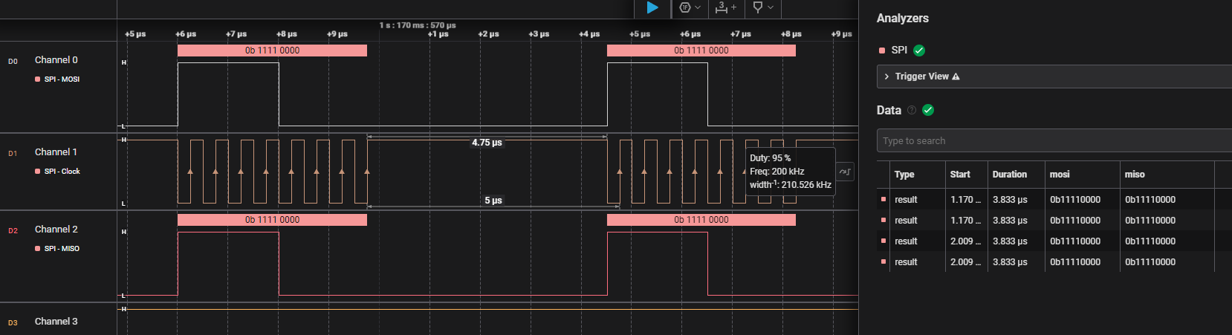The width and height of the screenshot is (1232, 335).
Task: Click the help question mark beside Data
Action: point(912,110)
